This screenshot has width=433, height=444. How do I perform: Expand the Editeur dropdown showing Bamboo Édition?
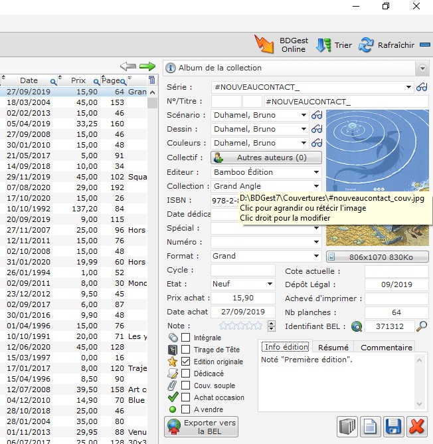316,172
